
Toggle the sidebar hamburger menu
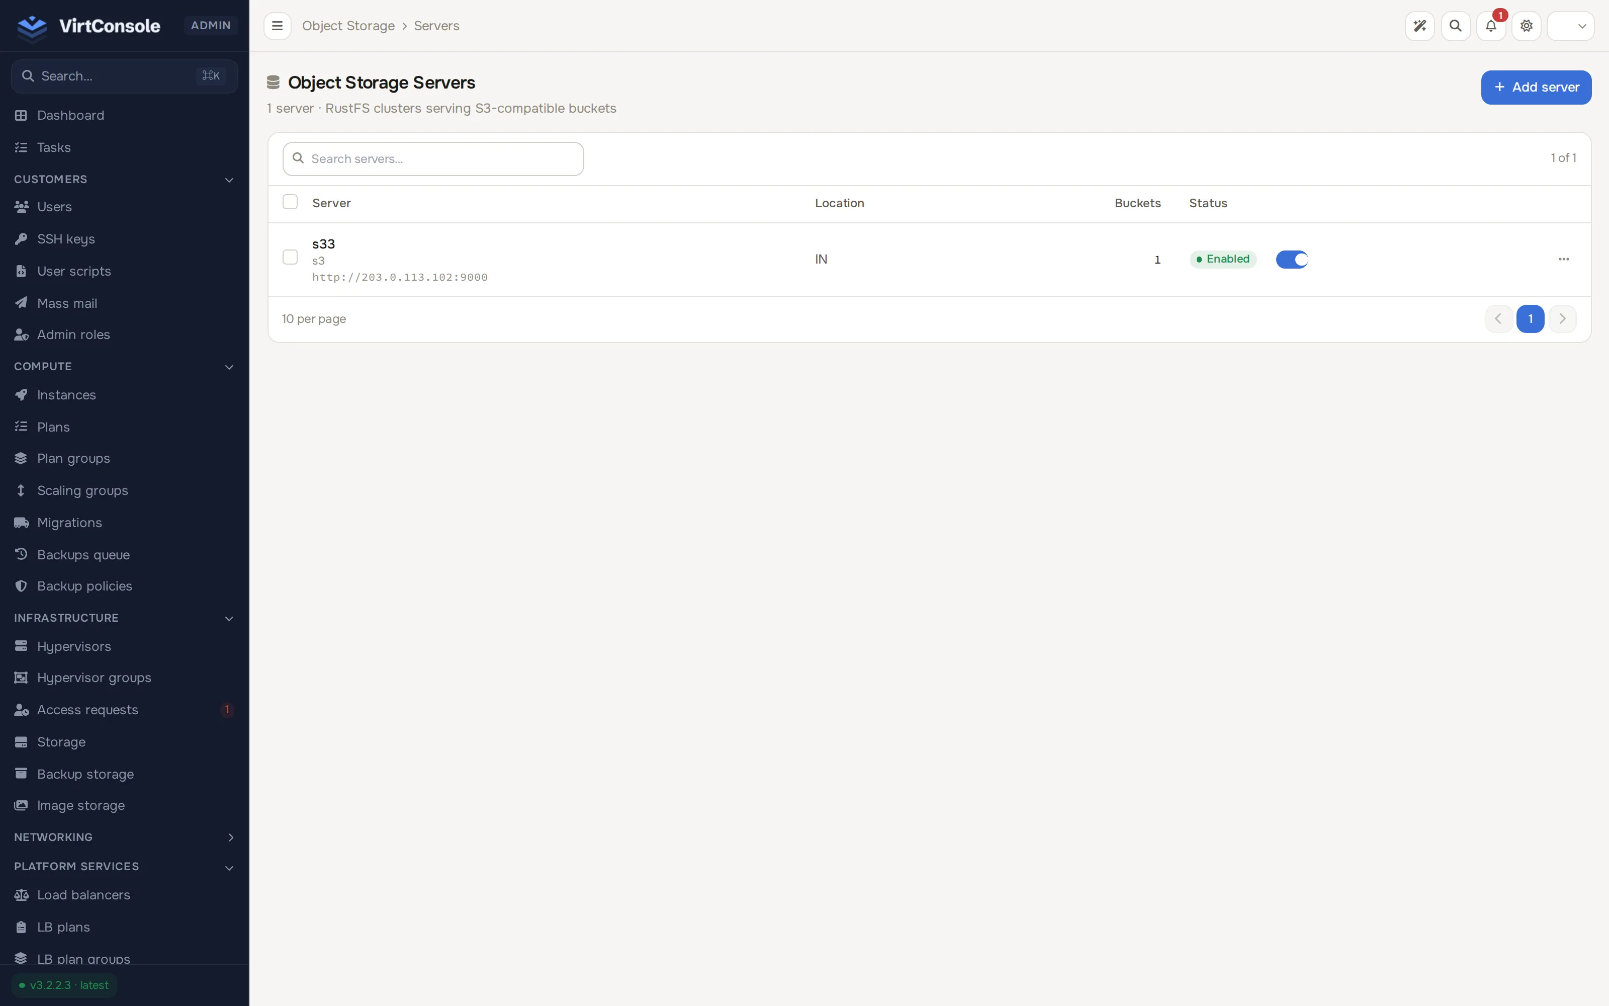277,26
